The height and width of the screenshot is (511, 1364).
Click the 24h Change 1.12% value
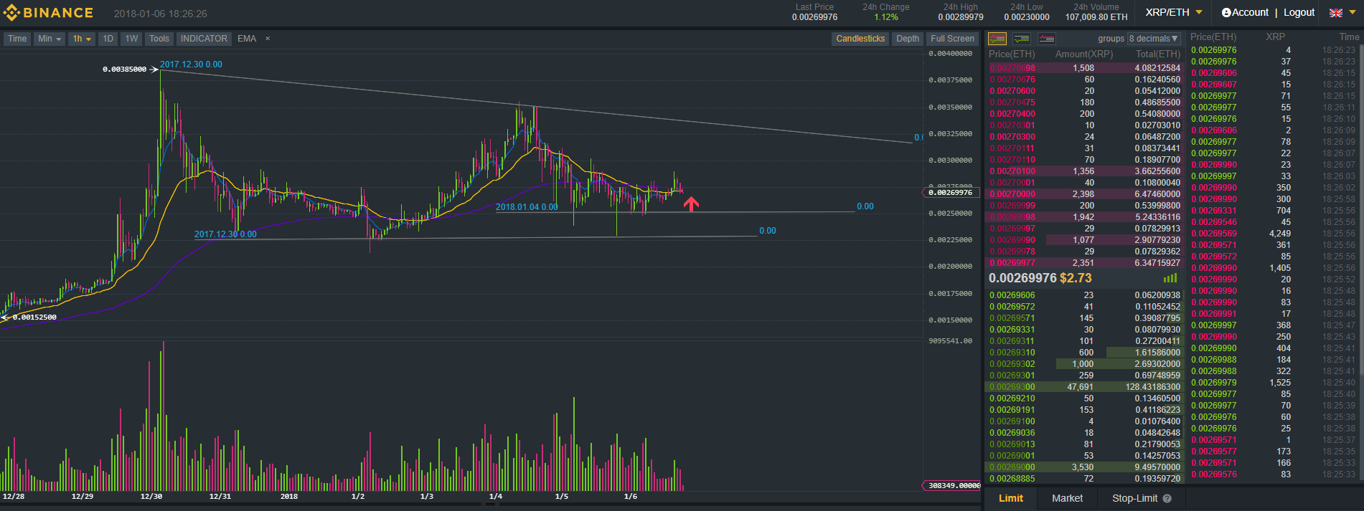click(x=885, y=17)
